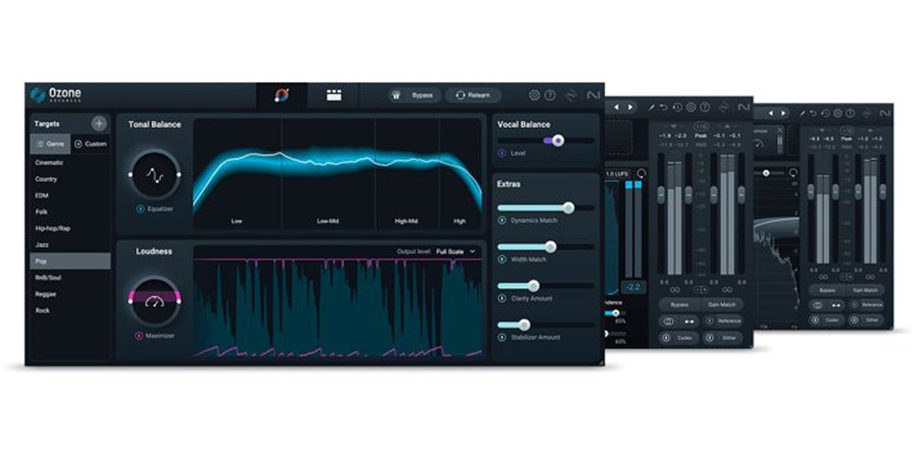Expand the Output level Full Scale dropdown

(456, 250)
